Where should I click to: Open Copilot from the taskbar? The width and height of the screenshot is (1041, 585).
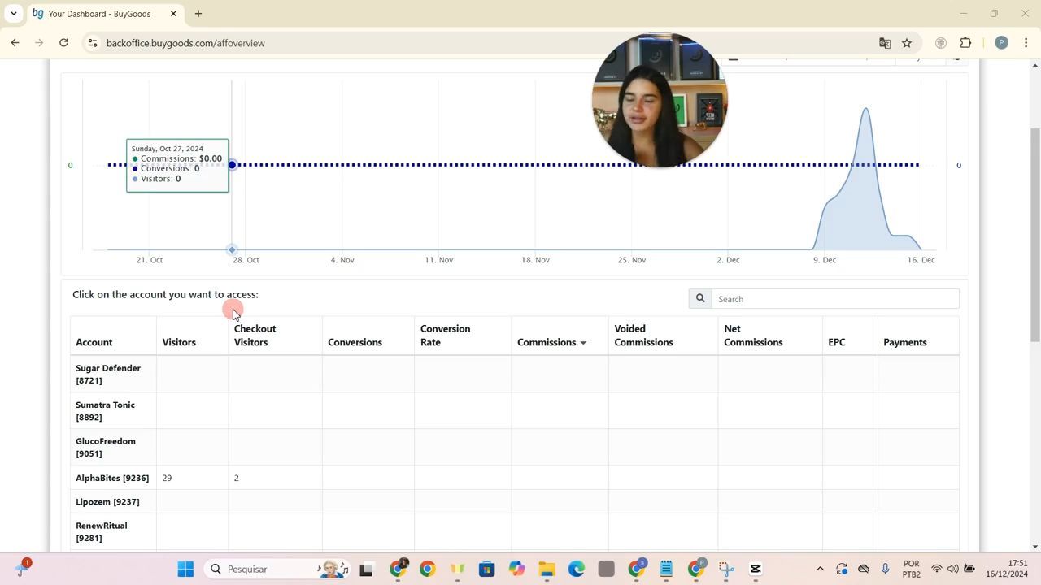point(516,569)
